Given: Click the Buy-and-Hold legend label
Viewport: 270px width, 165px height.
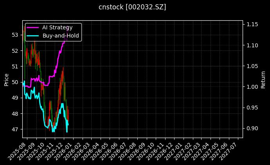Looking at the screenshot, I should 61,36.
